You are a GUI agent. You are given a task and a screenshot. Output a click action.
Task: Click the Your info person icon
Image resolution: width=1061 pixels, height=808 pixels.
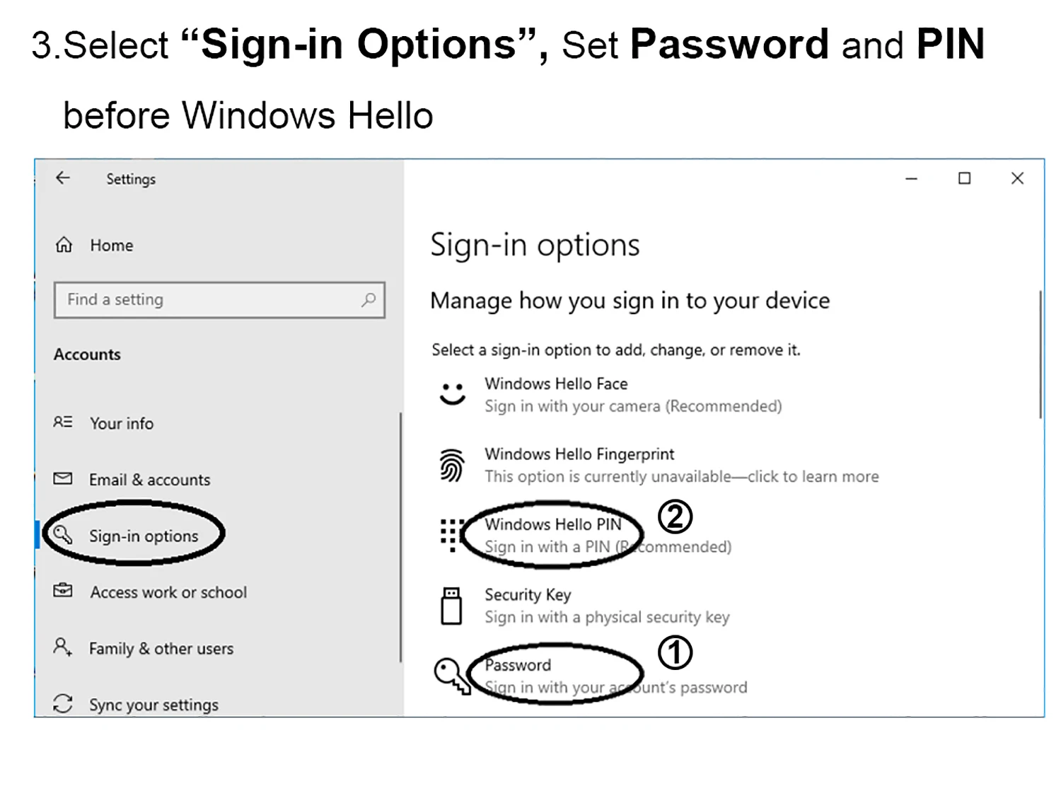(x=63, y=422)
